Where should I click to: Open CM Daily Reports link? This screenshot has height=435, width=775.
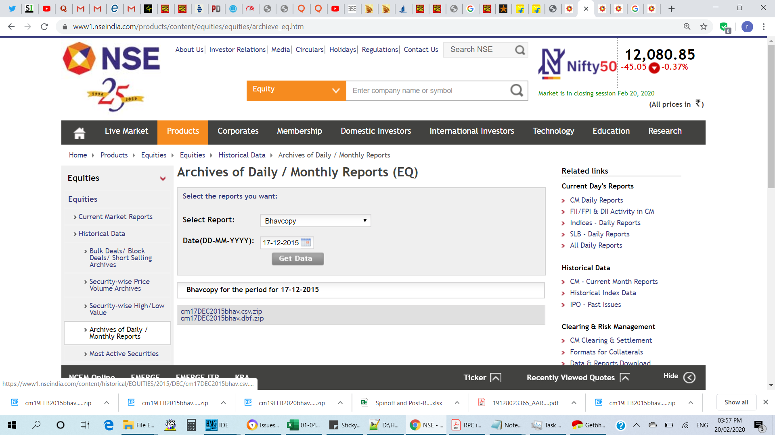[x=596, y=200]
